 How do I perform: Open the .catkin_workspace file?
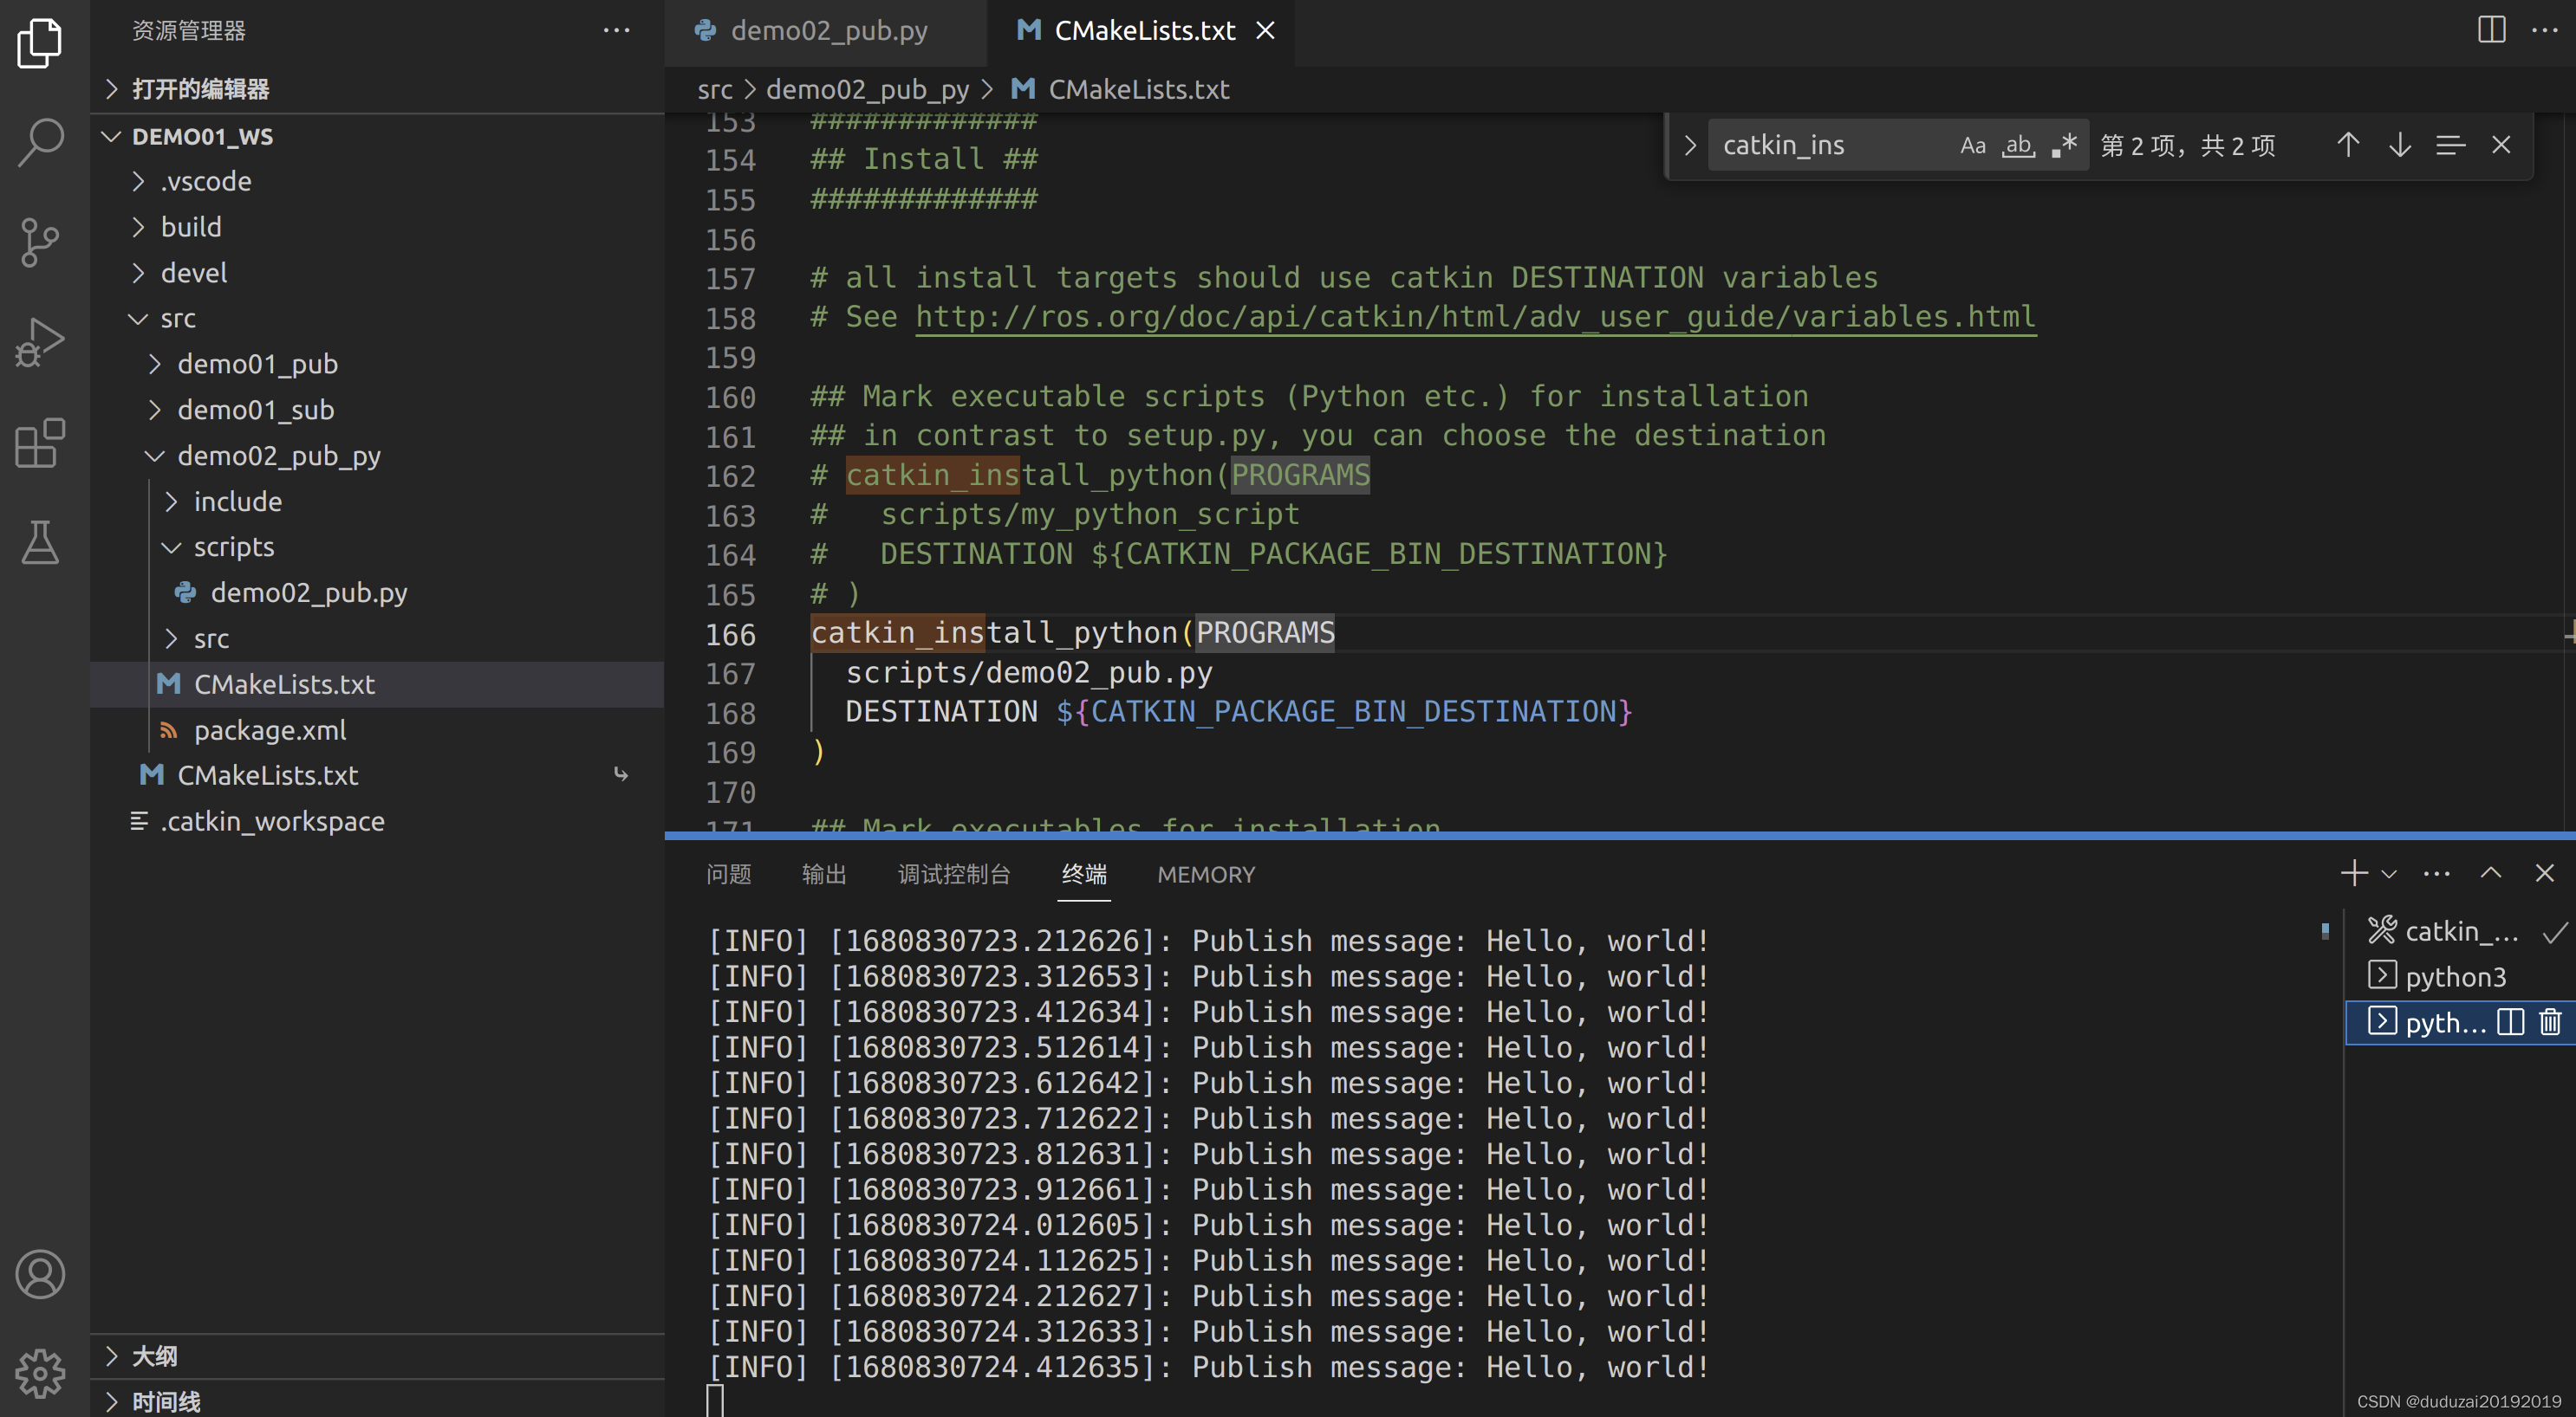coord(377,821)
